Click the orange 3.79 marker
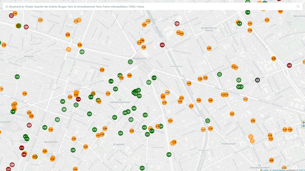The image size is (305, 171). tap(139, 43)
